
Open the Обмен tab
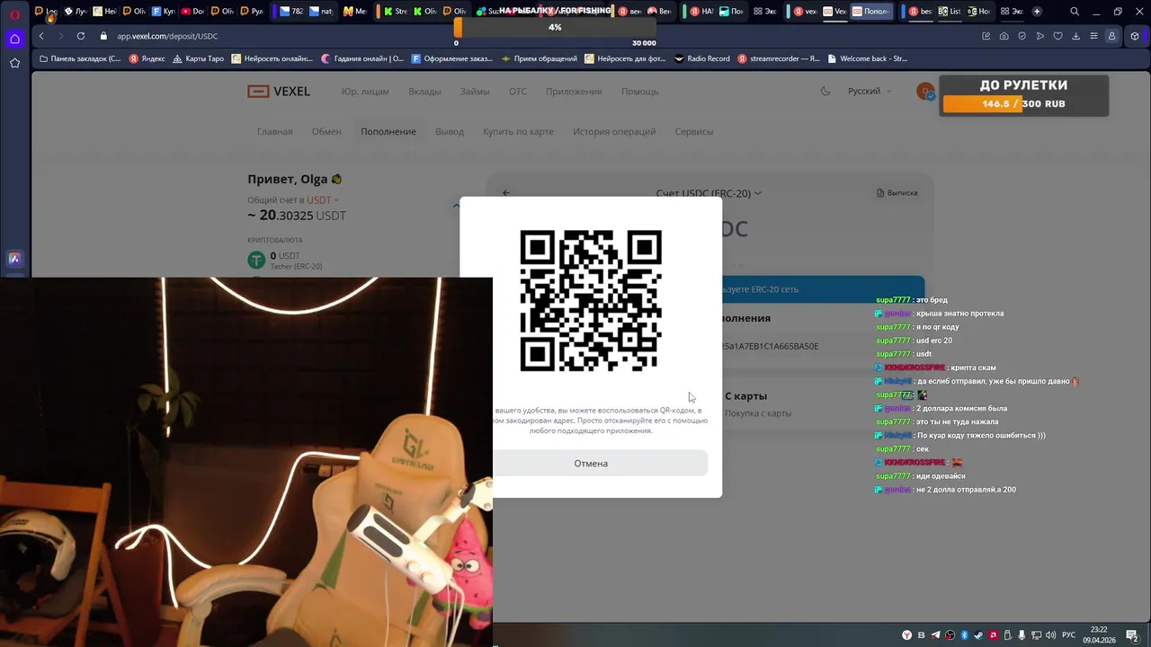[326, 131]
